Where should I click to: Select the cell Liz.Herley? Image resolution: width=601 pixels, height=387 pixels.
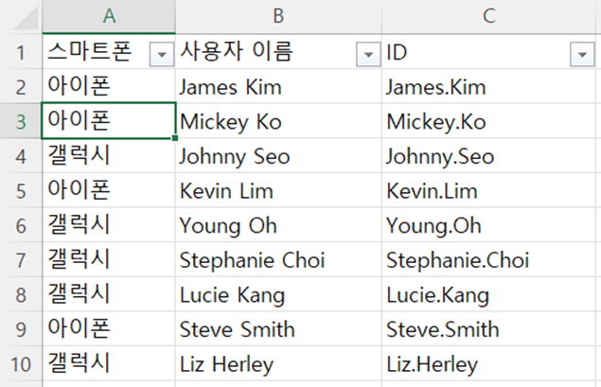[x=488, y=363]
